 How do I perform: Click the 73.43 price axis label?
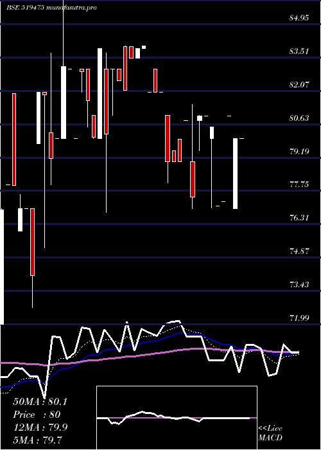299,284
